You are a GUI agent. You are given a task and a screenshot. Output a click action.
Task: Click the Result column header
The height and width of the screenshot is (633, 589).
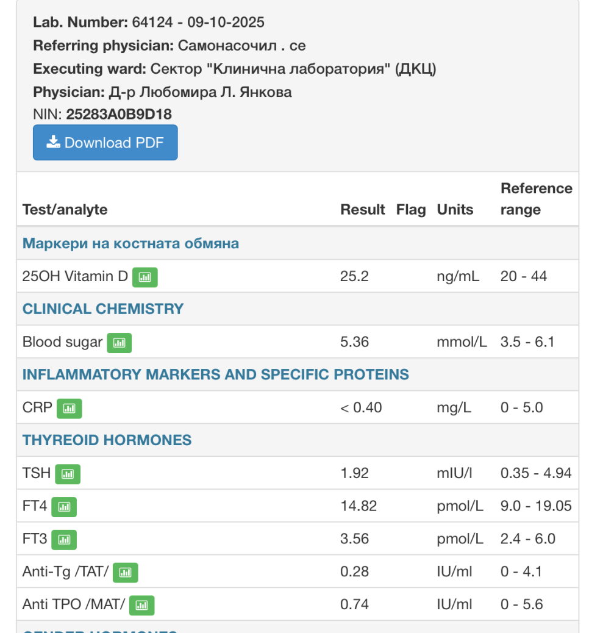coord(362,210)
